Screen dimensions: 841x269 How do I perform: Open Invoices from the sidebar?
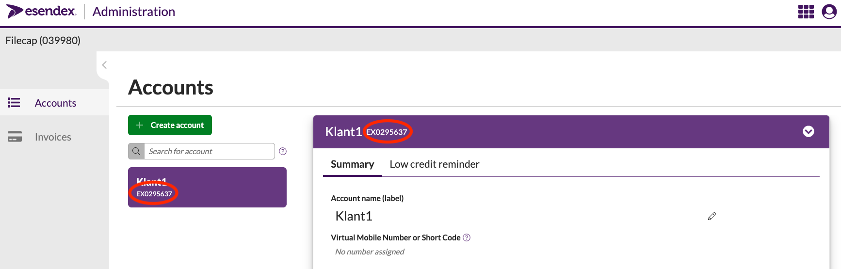point(53,137)
